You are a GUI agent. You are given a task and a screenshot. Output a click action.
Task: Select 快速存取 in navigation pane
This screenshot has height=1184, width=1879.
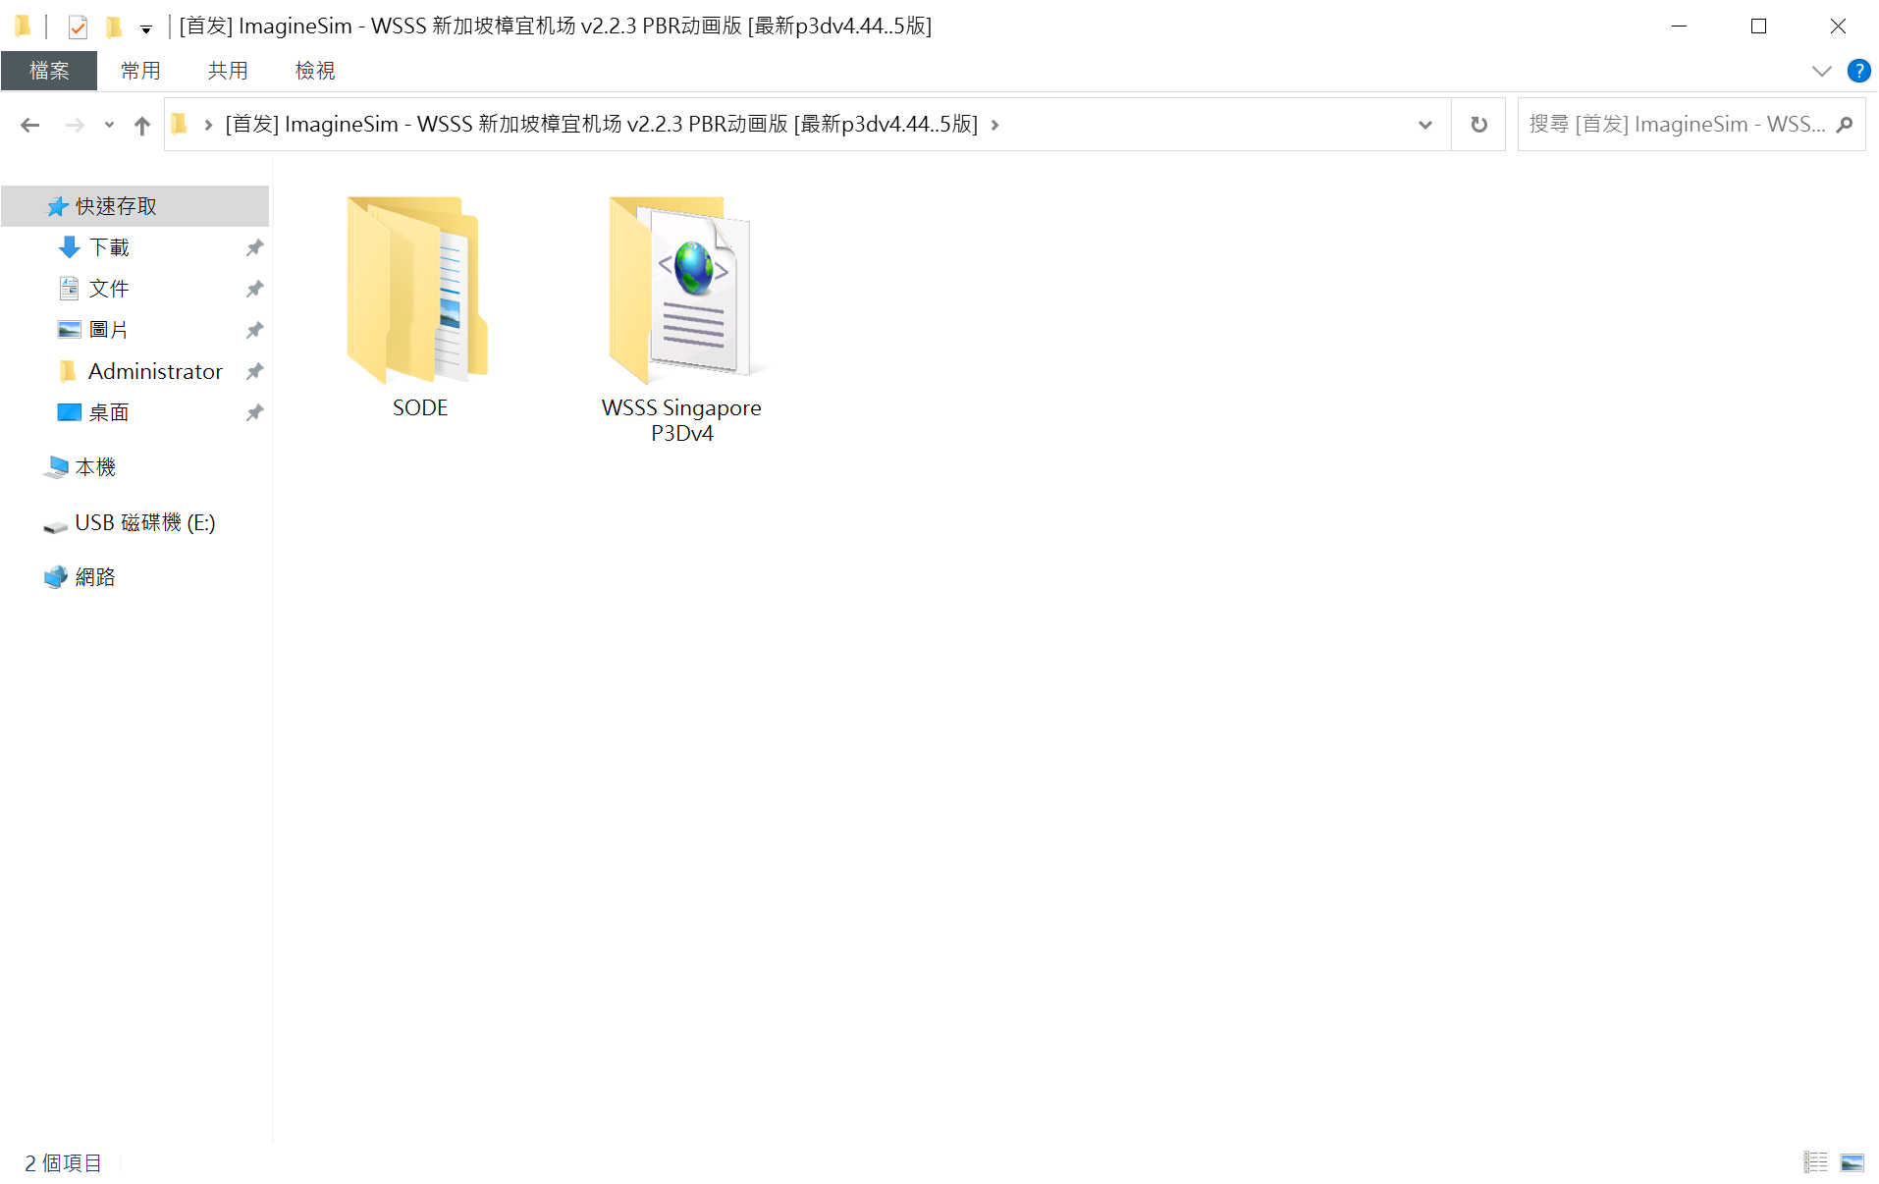134,206
